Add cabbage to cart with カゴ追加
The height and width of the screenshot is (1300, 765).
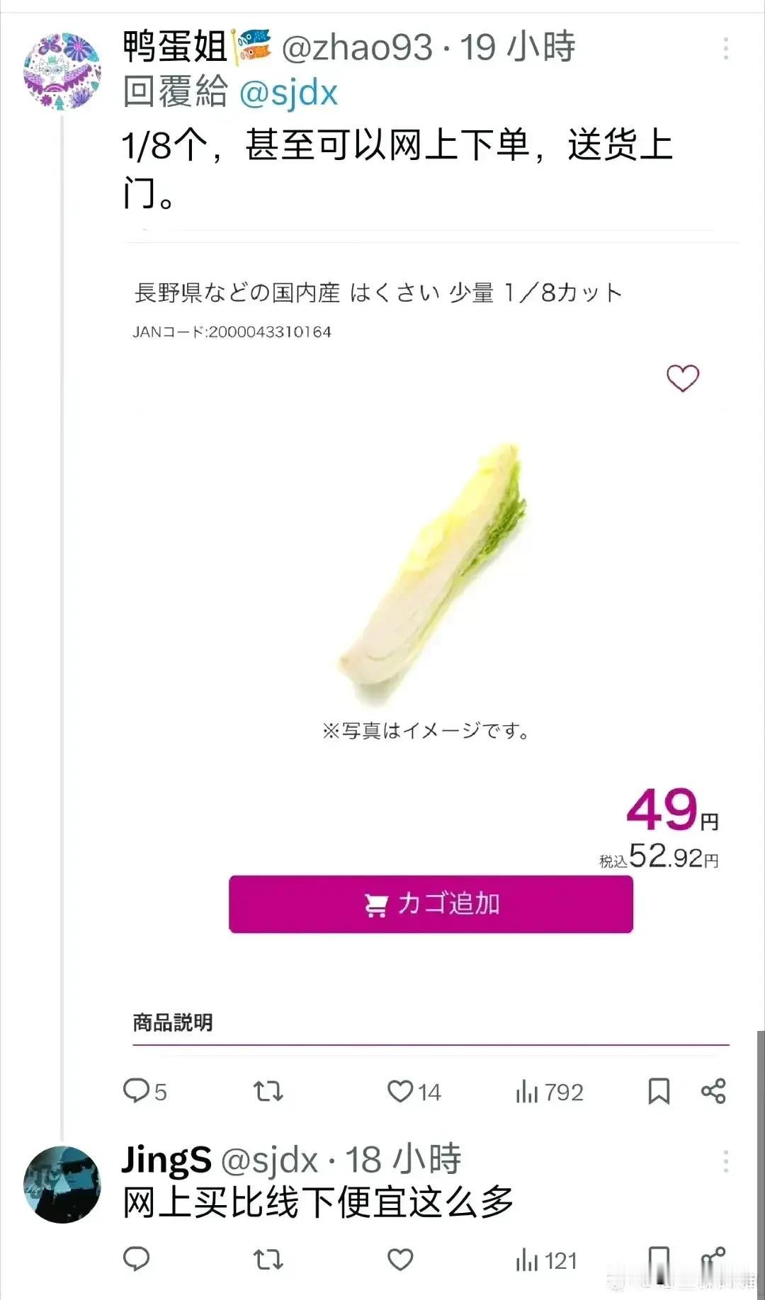(431, 904)
